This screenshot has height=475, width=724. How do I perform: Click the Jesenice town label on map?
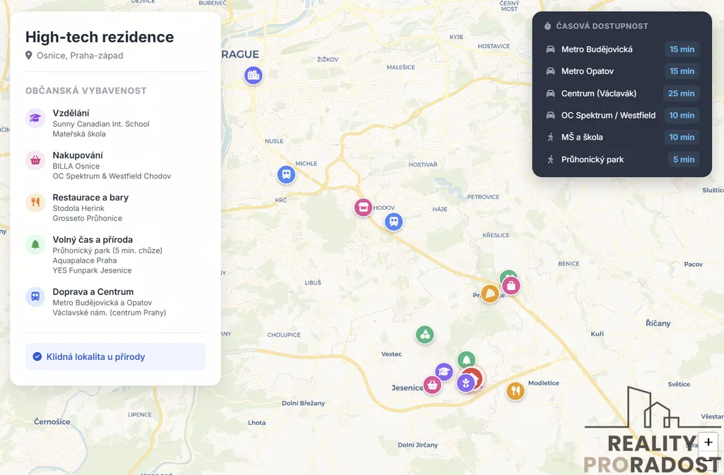pos(407,388)
